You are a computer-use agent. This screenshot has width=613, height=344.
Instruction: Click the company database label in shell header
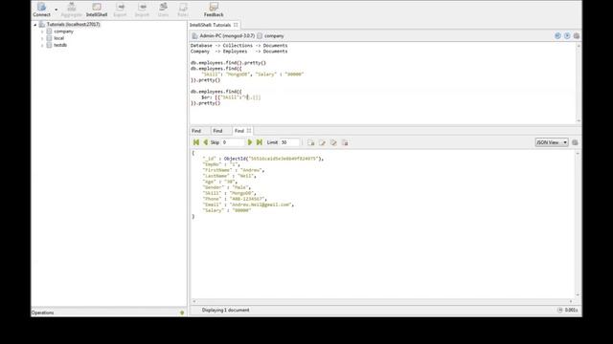point(274,36)
